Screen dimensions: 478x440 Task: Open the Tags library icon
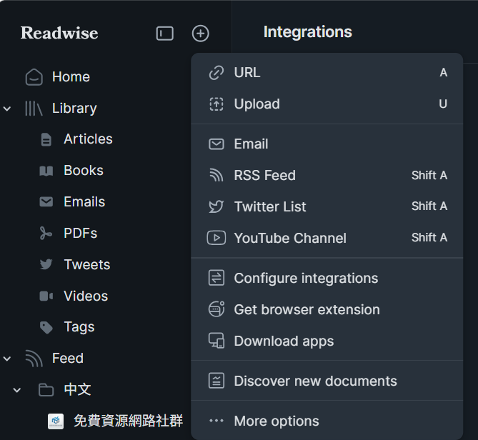(46, 327)
